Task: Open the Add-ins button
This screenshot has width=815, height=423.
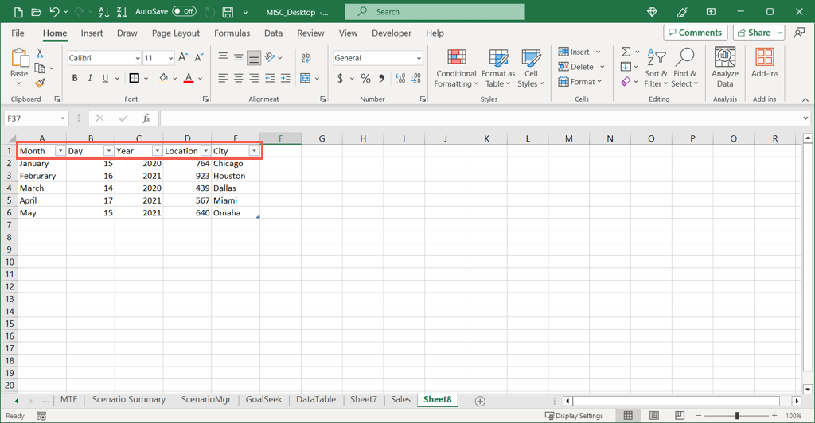Action: point(764,60)
